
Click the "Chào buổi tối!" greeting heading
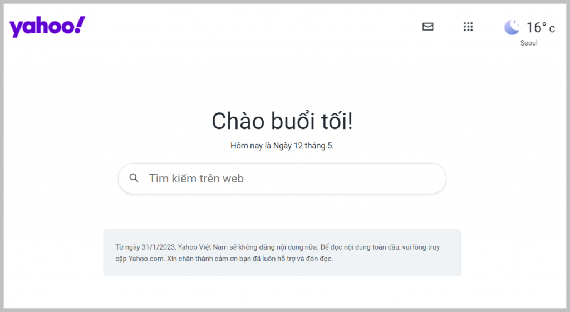[x=282, y=121]
